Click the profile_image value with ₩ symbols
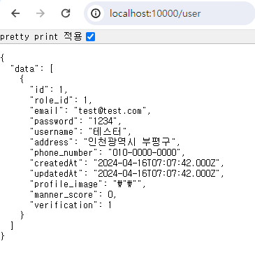 coord(127,184)
